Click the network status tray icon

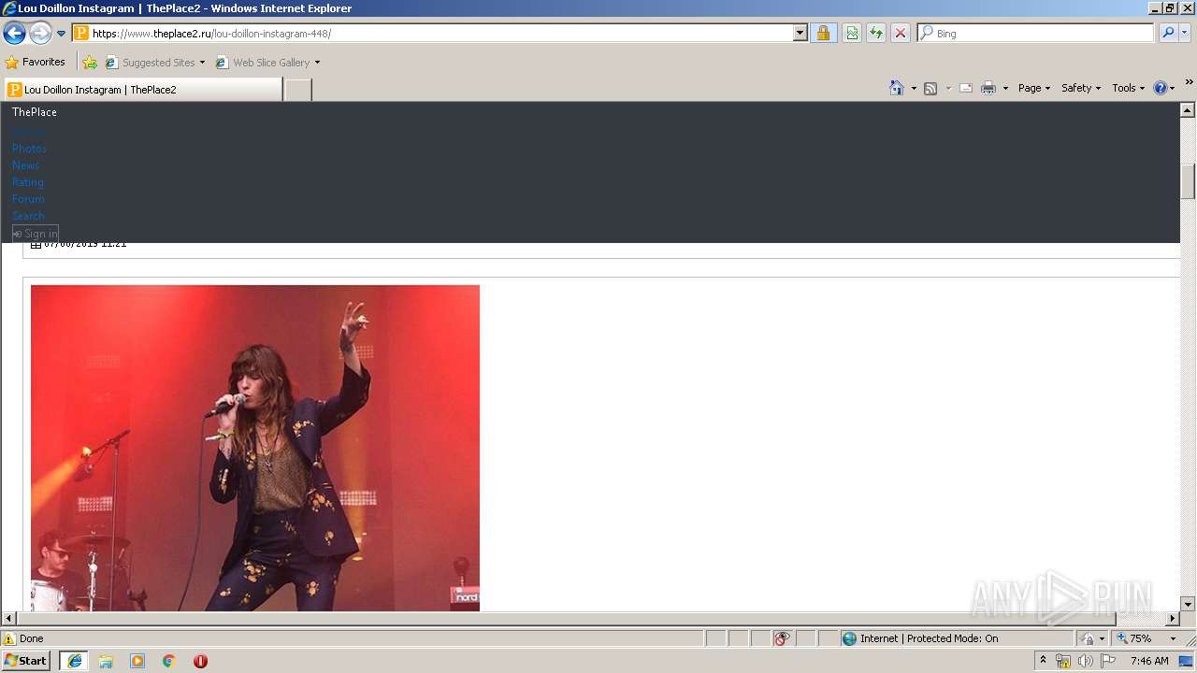pyautogui.click(x=1063, y=661)
